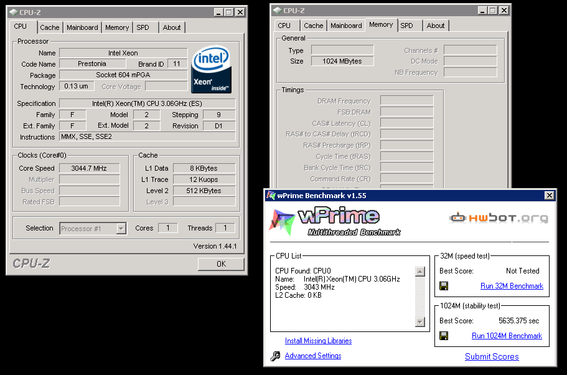Click Core Speed value 3044.7 MHz

(x=90, y=168)
